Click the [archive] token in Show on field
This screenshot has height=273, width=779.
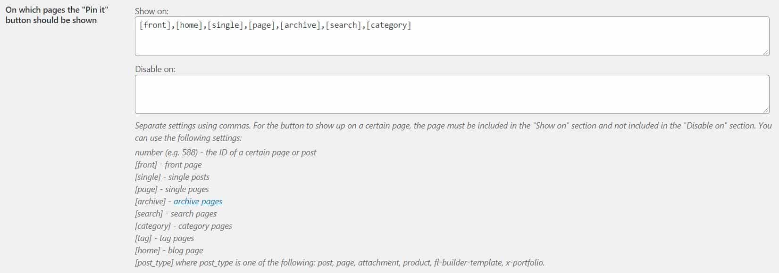tap(301, 25)
